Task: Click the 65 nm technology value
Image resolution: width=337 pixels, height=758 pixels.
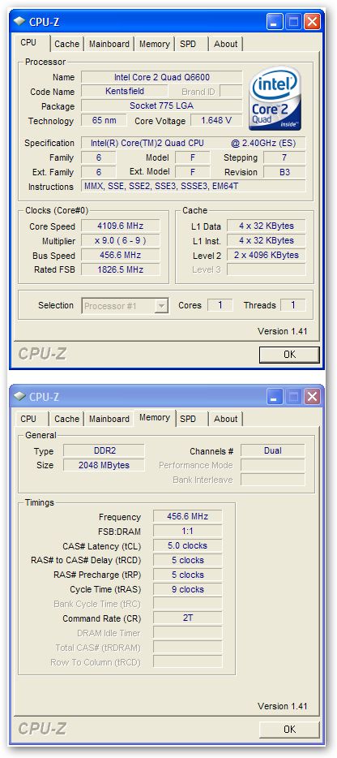Action: (104, 120)
